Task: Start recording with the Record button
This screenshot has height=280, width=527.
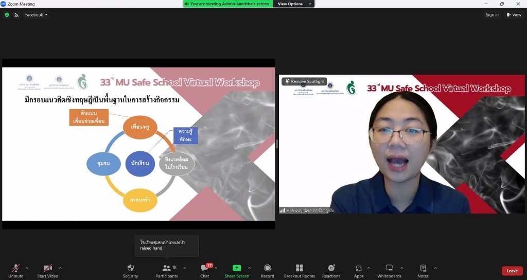Action: 268,271
